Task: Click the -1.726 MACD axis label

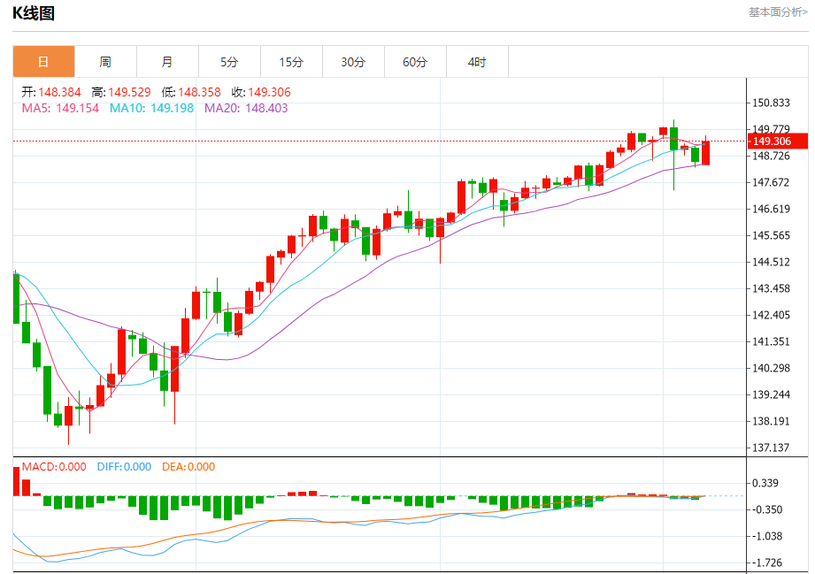Action: 768,563
